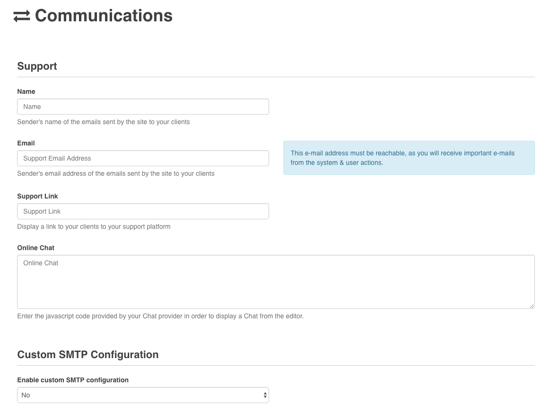Click the Custom SMTP Configuration heading
Image resolution: width=551 pixels, height=405 pixels.
(x=87, y=355)
